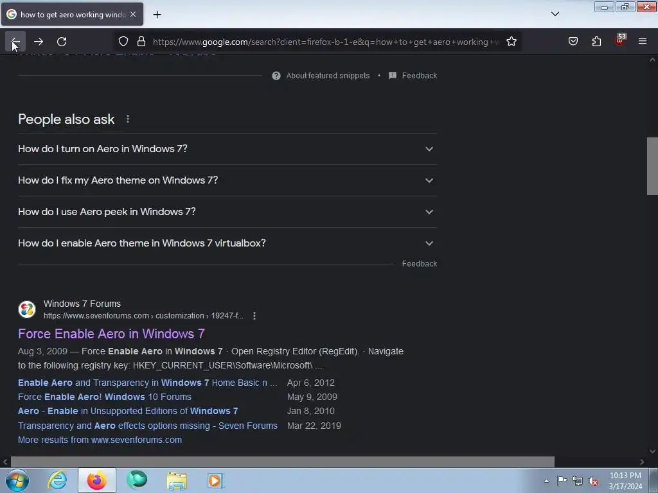This screenshot has height=493, width=658.
Task: Open the green globe browser taskbar icon
Action: [137, 480]
